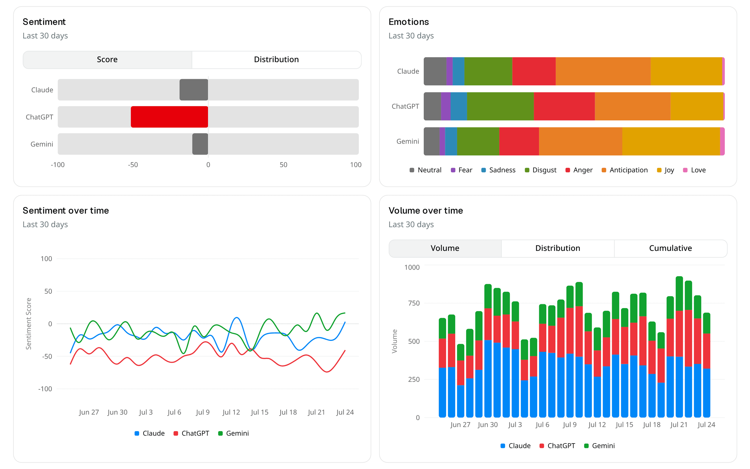Toggle the Fear emotion legend item
This screenshot has width=750, height=469.
(x=461, y=170)
